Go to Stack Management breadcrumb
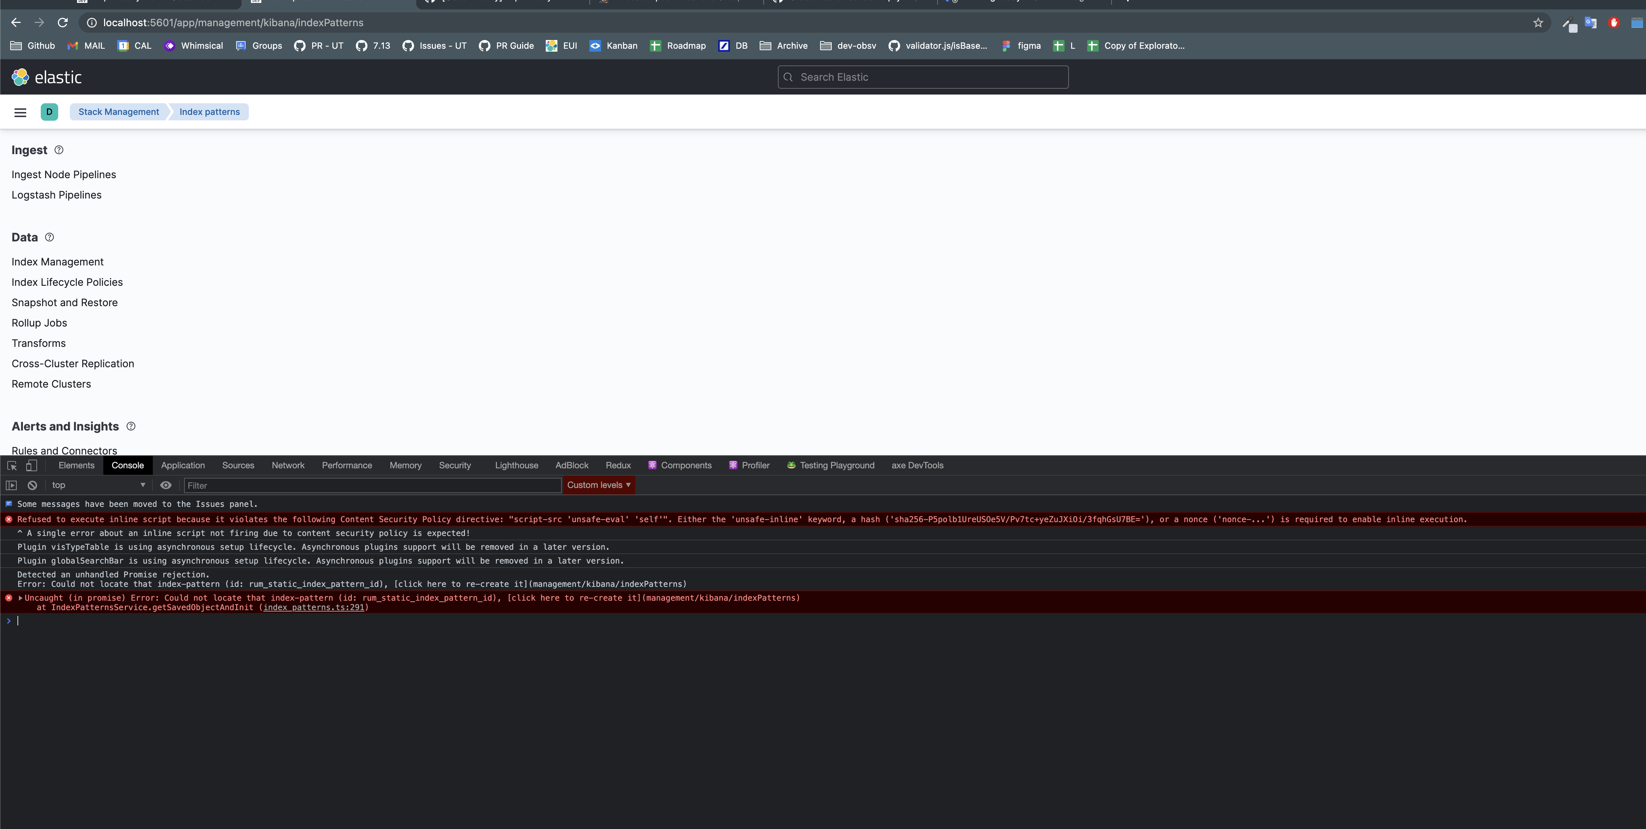Image resolution: width=1646 pixels, height=829 pixels. click(x=119, y=112)
